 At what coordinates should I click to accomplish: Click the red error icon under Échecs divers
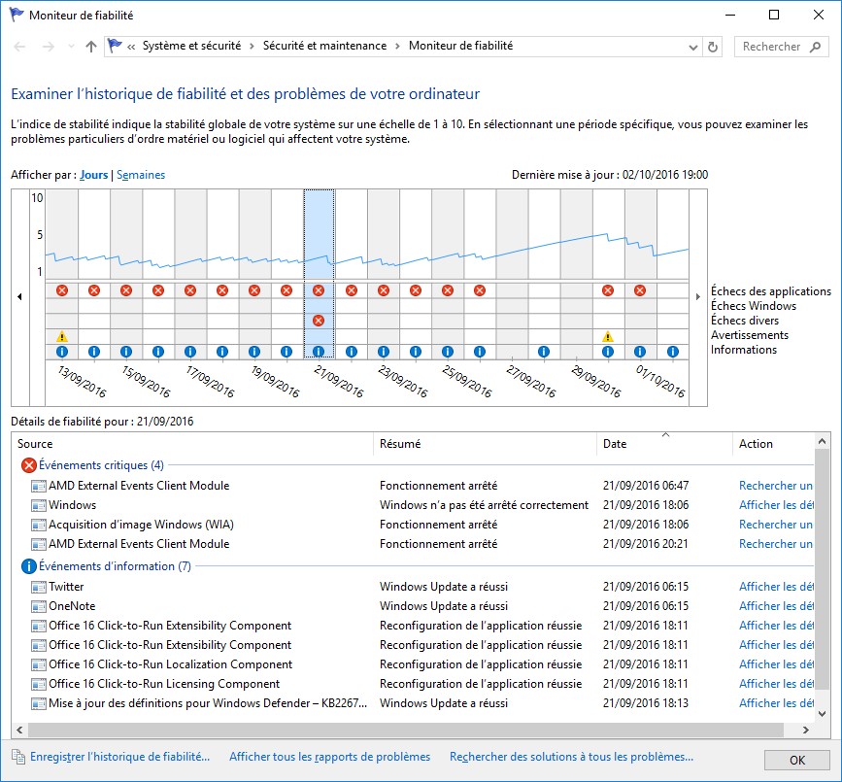319,321
